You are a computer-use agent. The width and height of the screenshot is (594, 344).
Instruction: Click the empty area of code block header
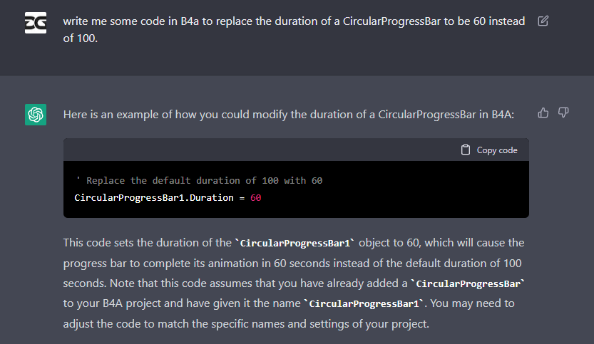[257, 150]
